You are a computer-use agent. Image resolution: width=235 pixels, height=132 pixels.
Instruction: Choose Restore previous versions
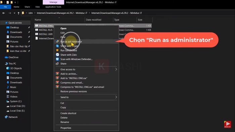click(x=74, y=91)
